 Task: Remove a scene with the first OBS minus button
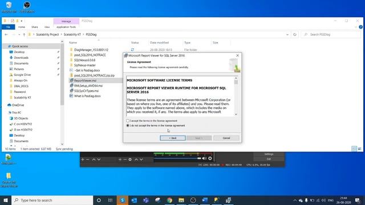tap(87, 159)
